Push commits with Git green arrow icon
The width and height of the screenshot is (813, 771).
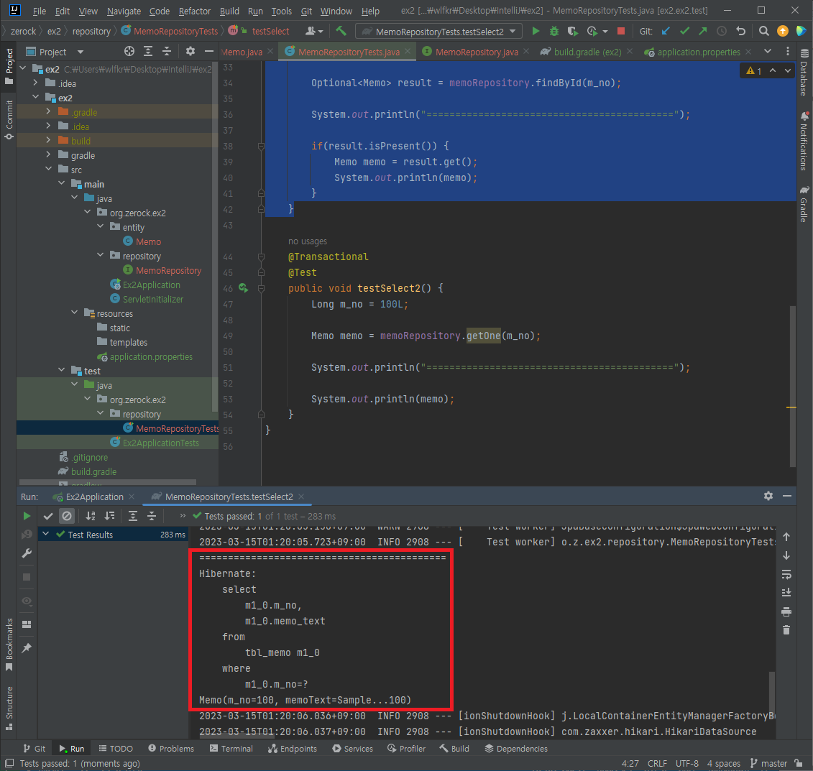pyautogui.click(x=702, y=31)
